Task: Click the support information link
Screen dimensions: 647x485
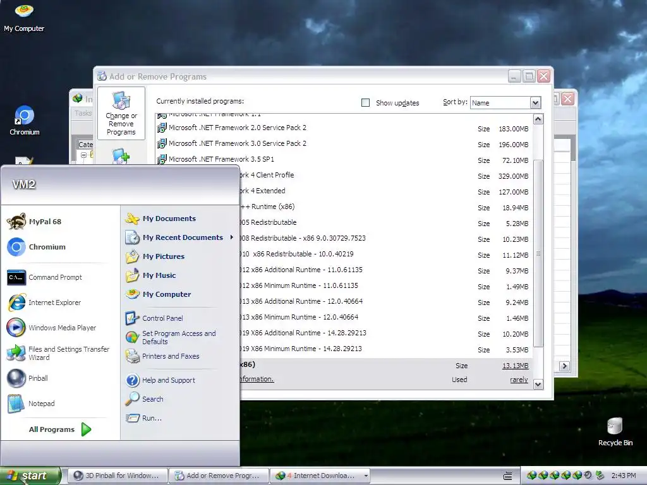Action: pos(257,379)
